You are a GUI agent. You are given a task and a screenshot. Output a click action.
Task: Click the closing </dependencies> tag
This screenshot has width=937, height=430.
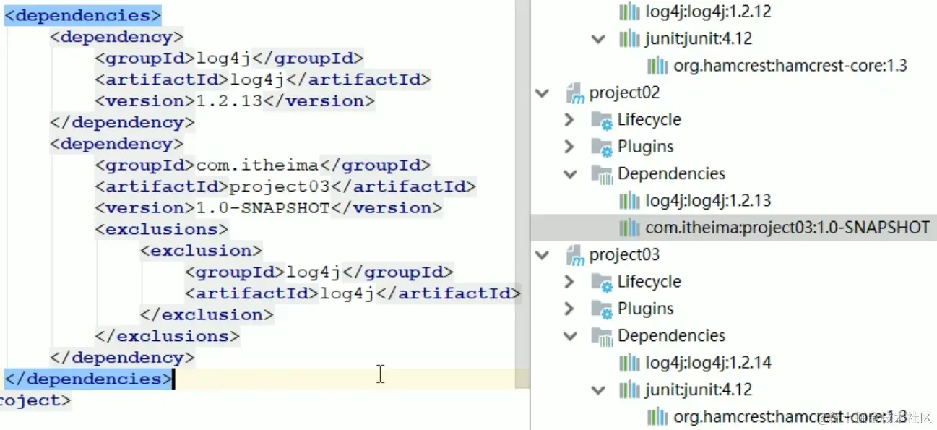[x=89, y=379]
